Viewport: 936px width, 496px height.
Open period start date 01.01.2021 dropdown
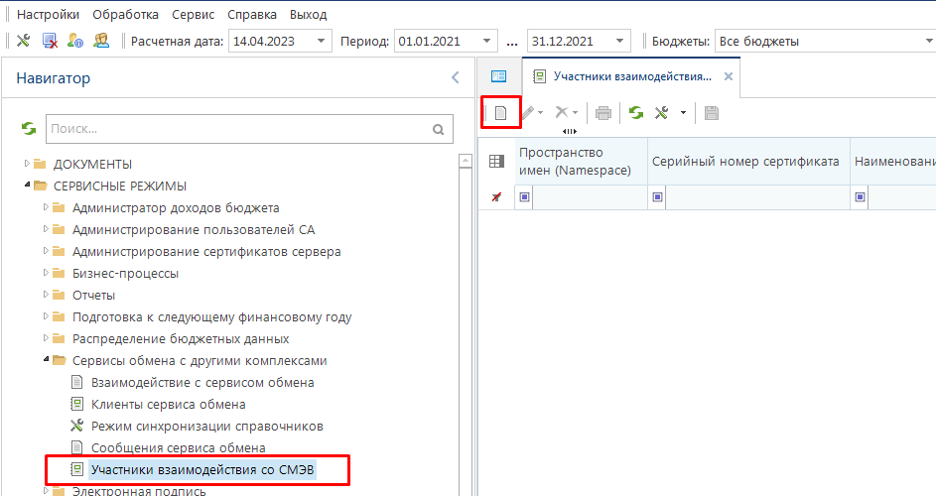(487, 42)
